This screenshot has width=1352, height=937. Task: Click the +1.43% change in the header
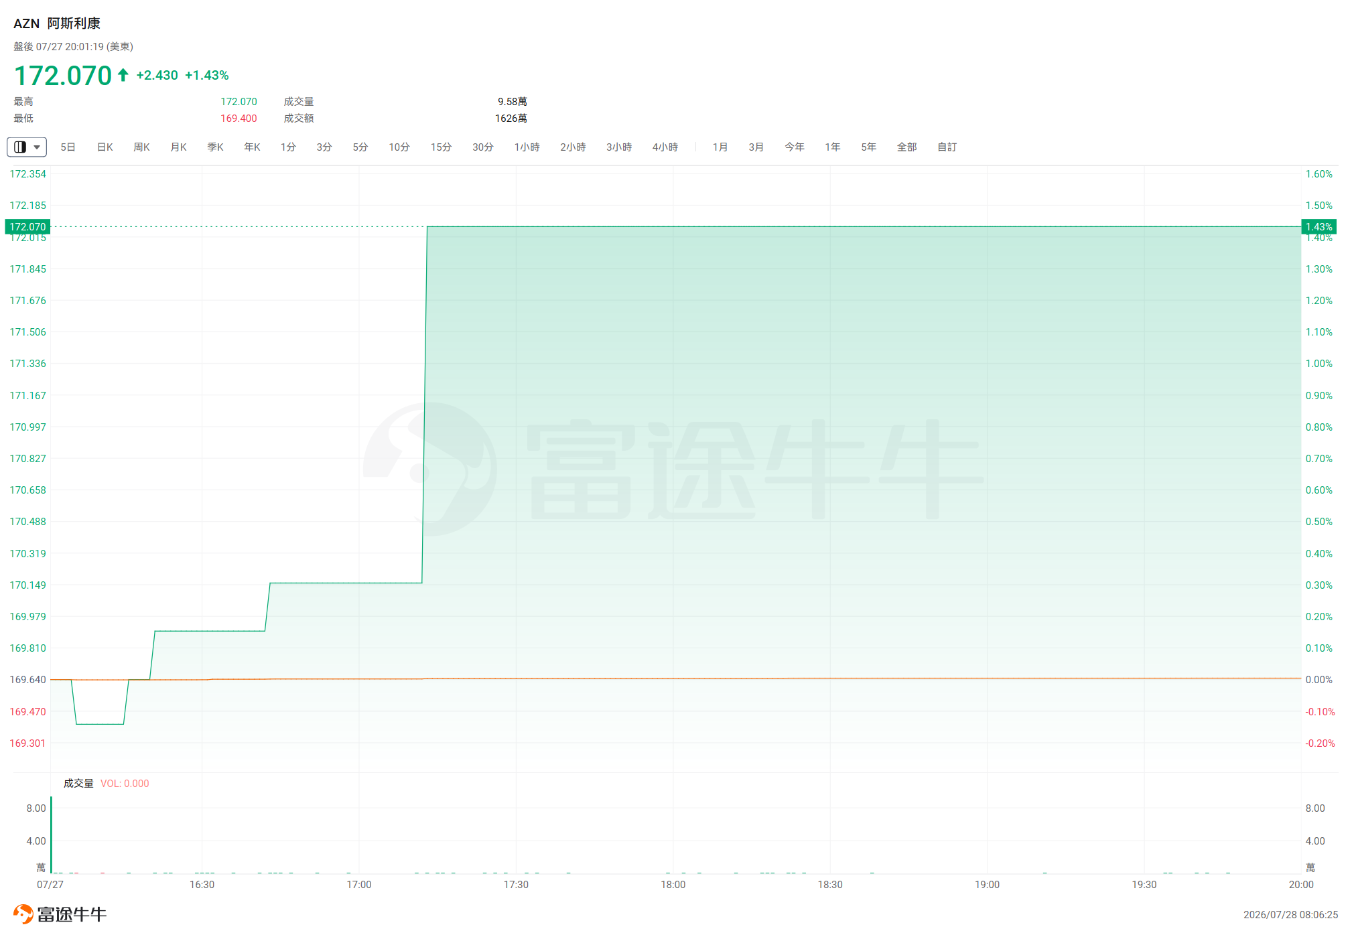207,75
